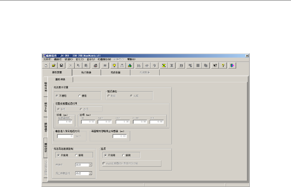
Task: Click the 准备进入信号延迟时间 seconds field
Action: tap(65, 136)
